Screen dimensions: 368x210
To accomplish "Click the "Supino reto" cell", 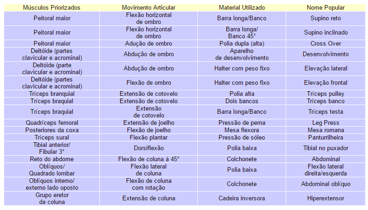I will pyautogui.click(x=326, y=19).
